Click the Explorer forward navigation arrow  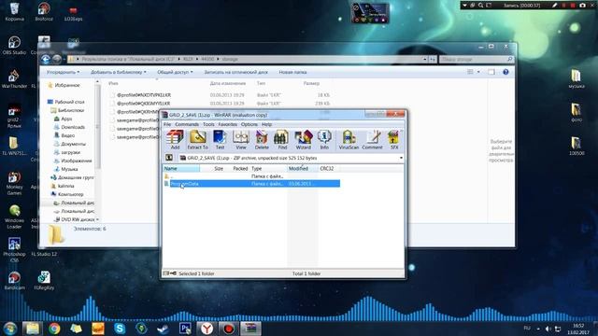[x=57, y=59]
